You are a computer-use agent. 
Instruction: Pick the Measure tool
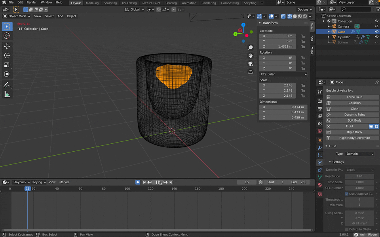tap(7, 94)
